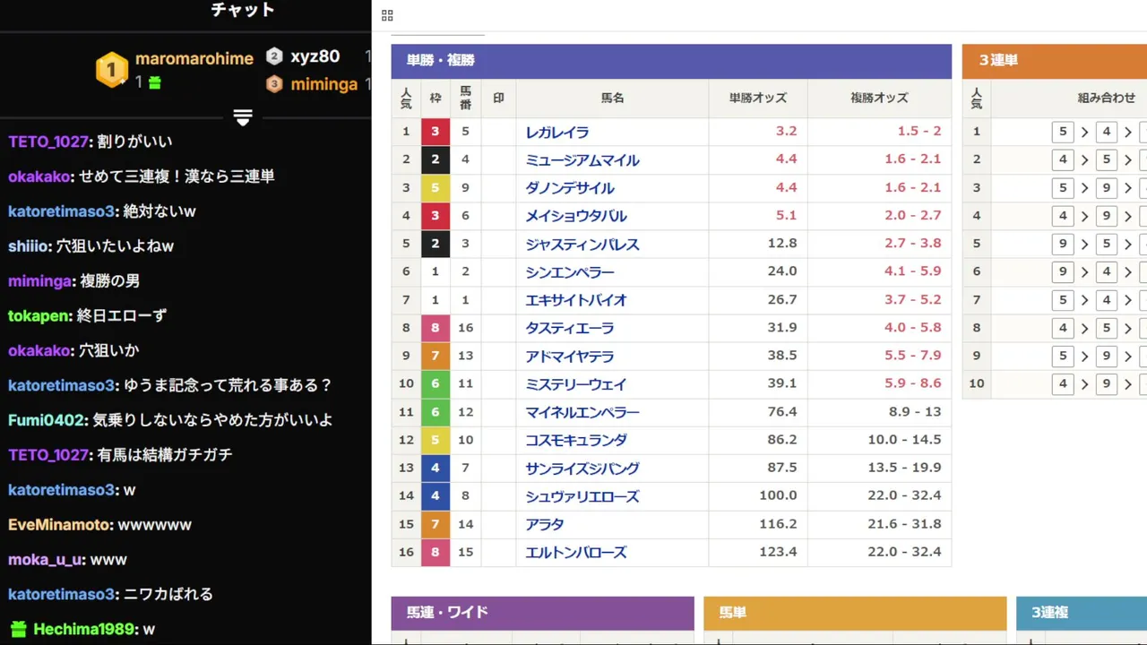Open the horse link サンライズジパング
The width and height of the screenshot is (1147, 645).
[582, 469]
